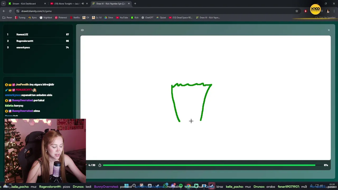This screenshot has height=190, width=338.
Task: Click JoaFeedlh's chat message
Action: click(x=30, y=85)
